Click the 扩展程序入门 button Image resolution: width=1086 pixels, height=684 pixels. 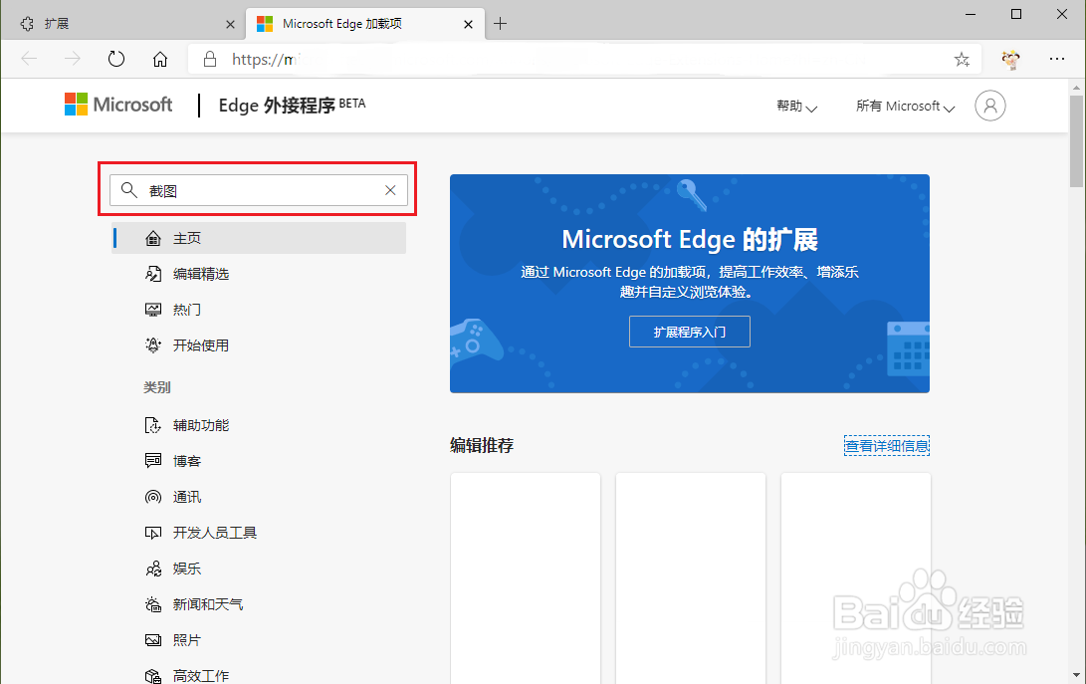pos(690,332)
